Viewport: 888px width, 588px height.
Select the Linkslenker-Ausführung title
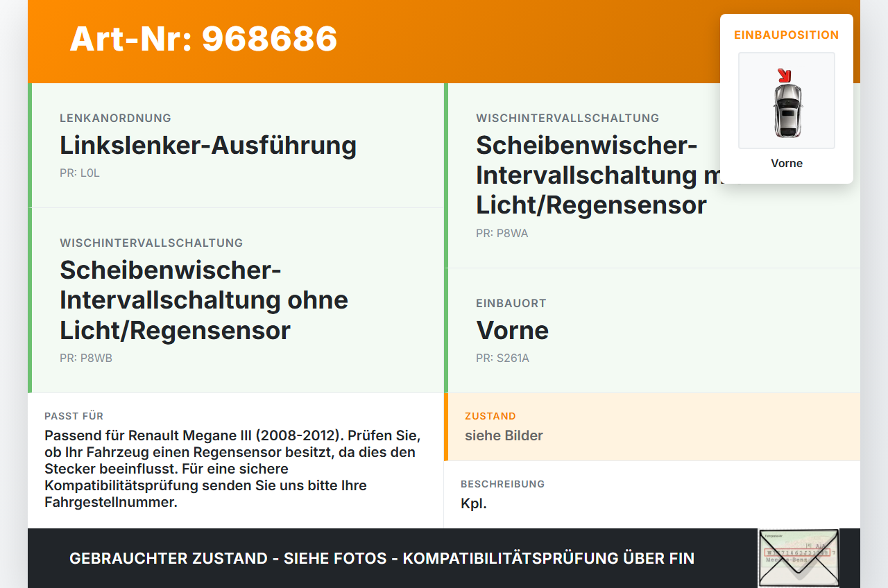point(208,146)
